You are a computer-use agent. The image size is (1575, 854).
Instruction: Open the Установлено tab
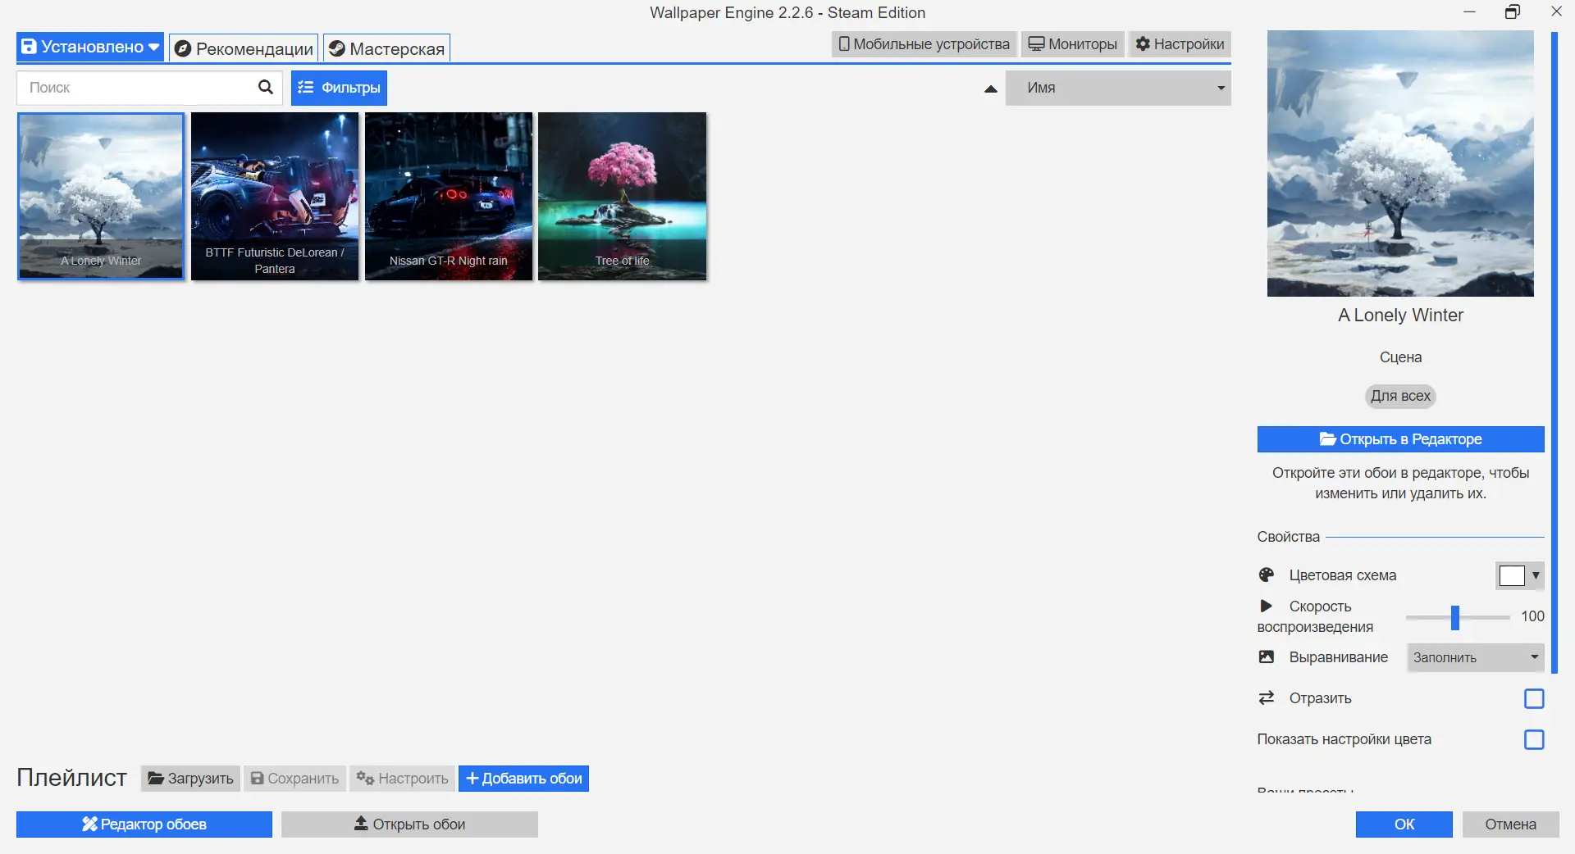click(x=90, y=47)
